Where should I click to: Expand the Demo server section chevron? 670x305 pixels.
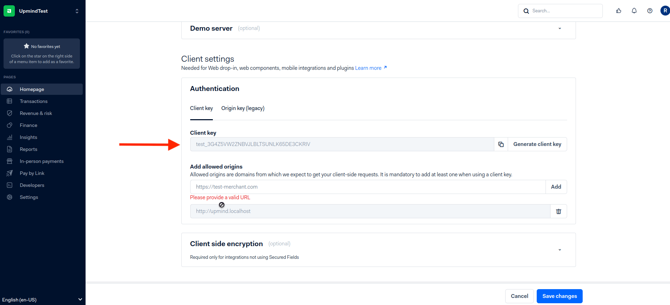560,28
